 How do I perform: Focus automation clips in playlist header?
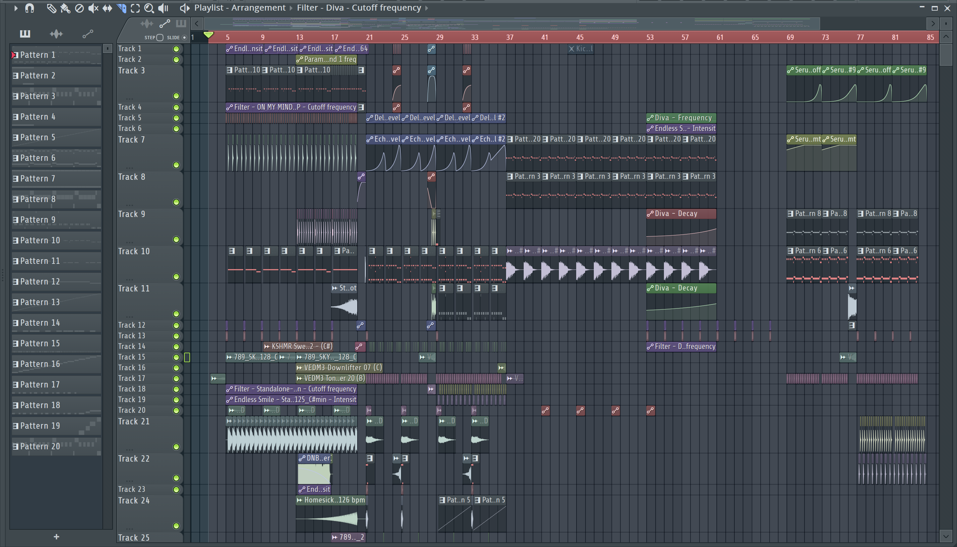point(164,24)
